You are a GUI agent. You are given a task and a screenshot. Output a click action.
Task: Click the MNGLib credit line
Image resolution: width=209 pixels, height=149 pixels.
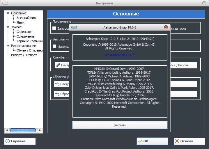point(119,69)
